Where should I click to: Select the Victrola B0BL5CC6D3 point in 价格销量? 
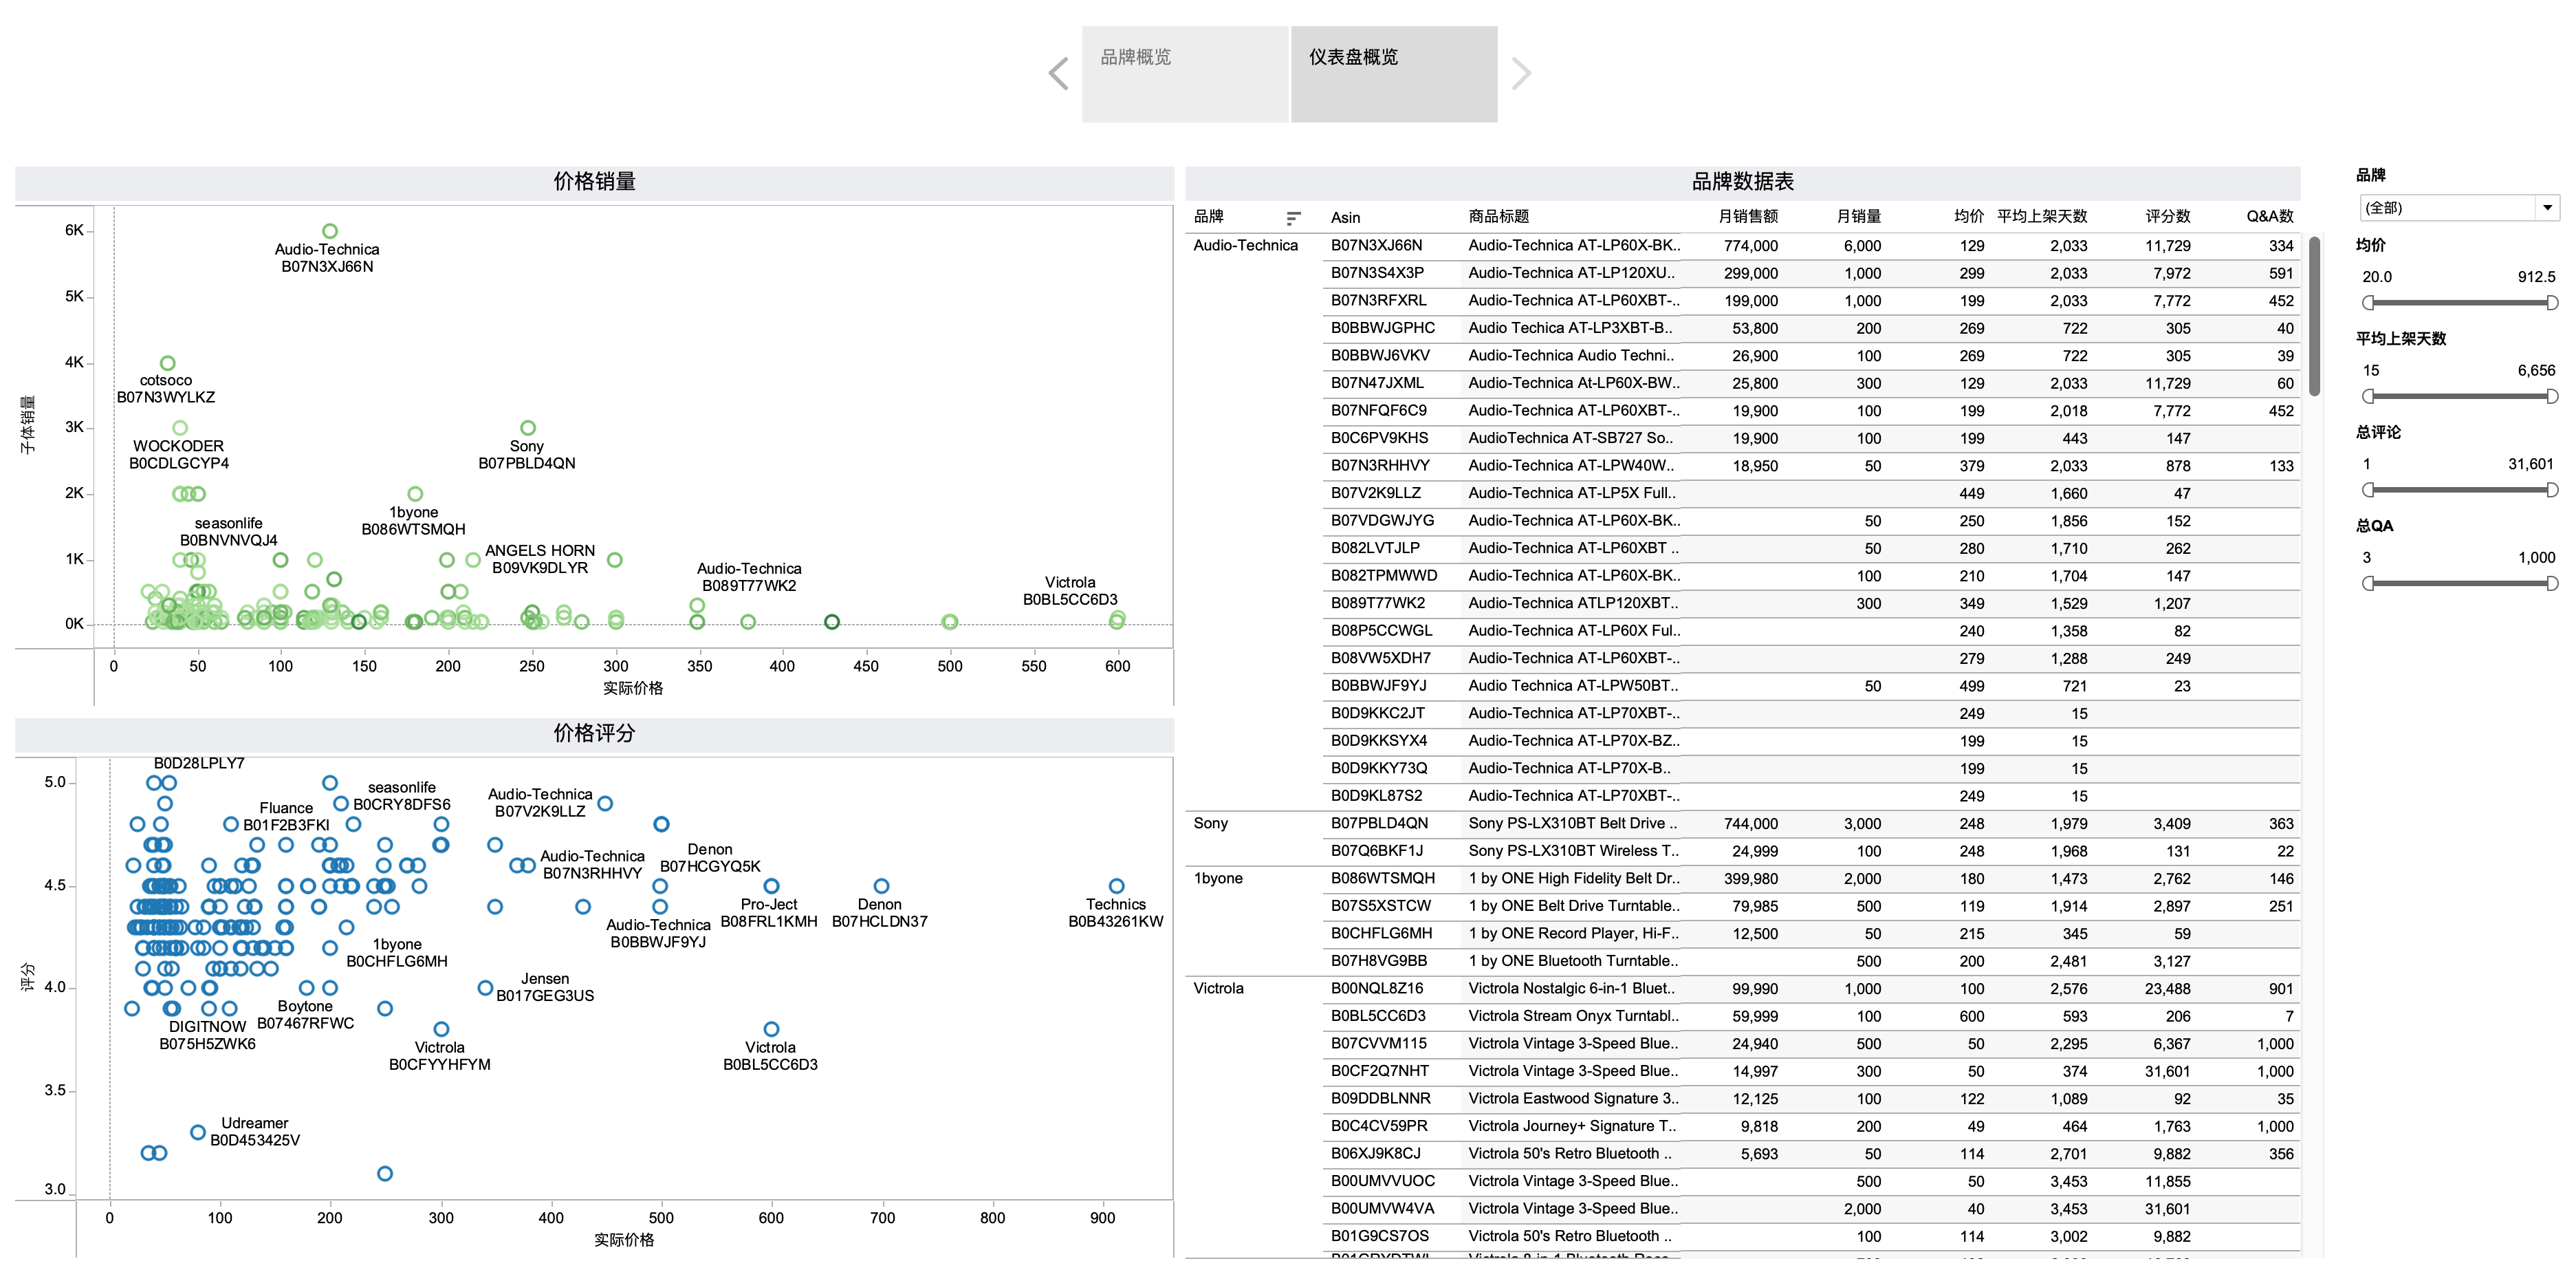1117,619
